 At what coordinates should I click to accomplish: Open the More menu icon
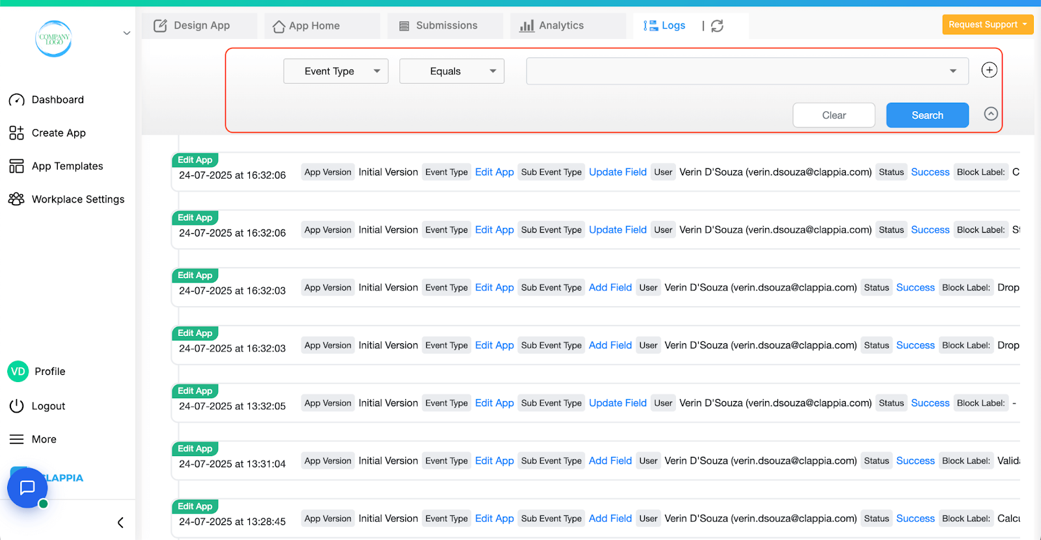click(16, 439)
